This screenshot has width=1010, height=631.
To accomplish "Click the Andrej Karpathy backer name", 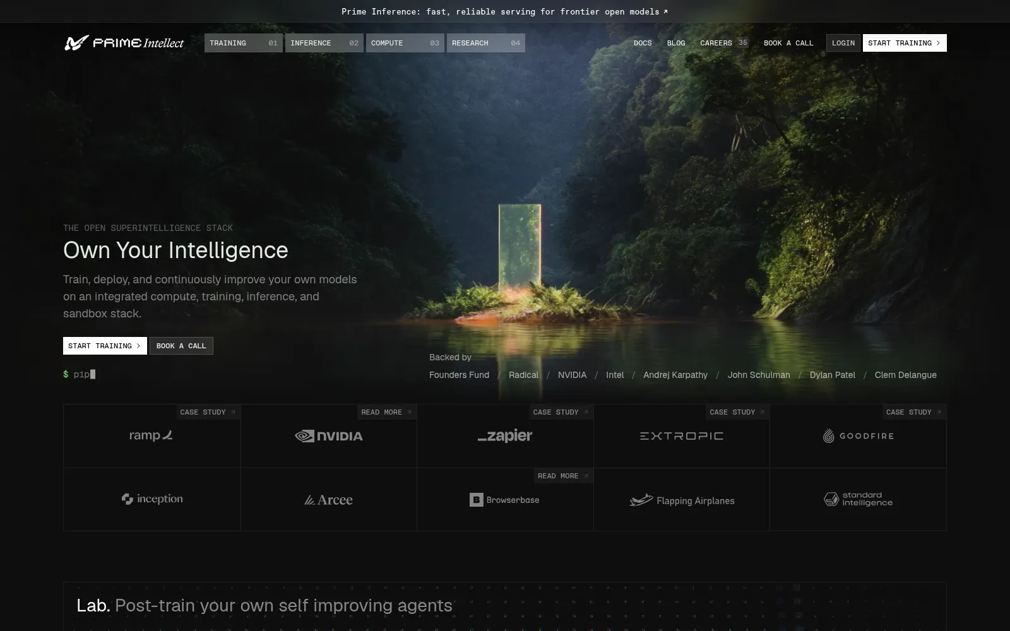I will pyautogui.click(x=675, y=375).
